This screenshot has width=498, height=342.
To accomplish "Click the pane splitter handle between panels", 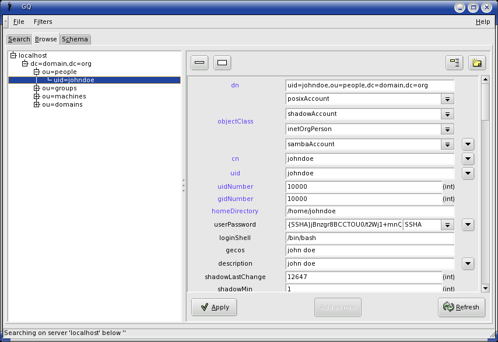I will (x=184, y=186).
